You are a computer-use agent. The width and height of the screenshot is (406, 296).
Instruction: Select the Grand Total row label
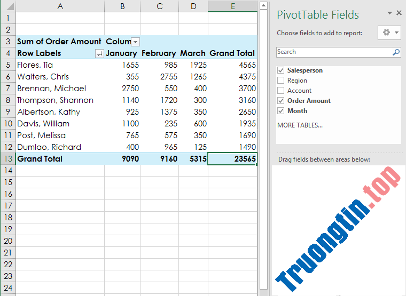pyautogui.click(x=60, y=159)
